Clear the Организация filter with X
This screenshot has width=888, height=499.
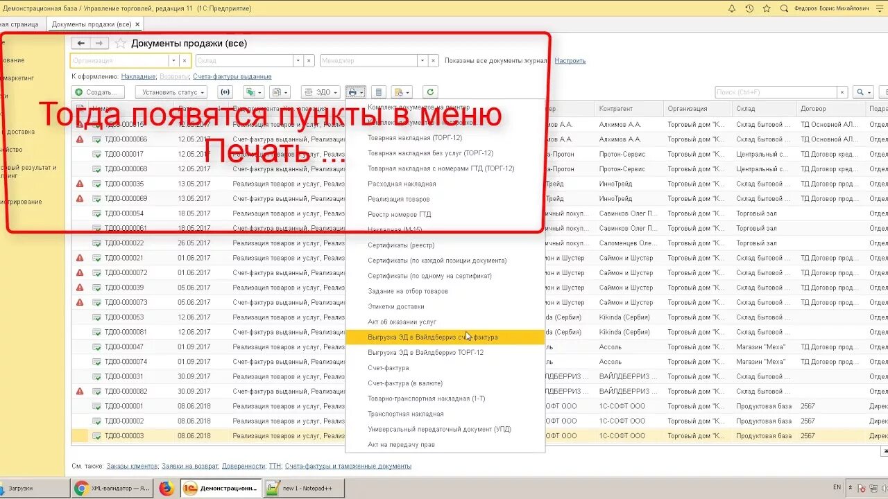click(x=185, y=61)
